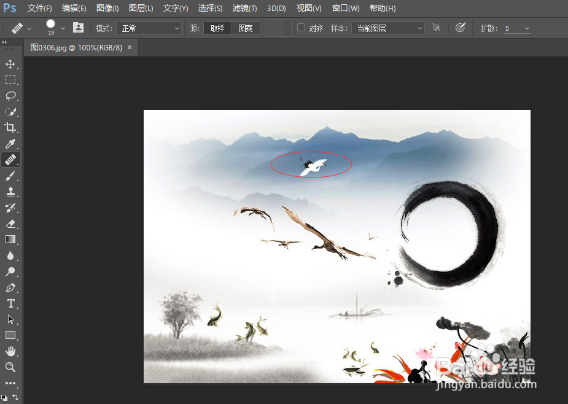Select the Hand tool
Screen dimensions: 568x404
[x=10, y=351]
